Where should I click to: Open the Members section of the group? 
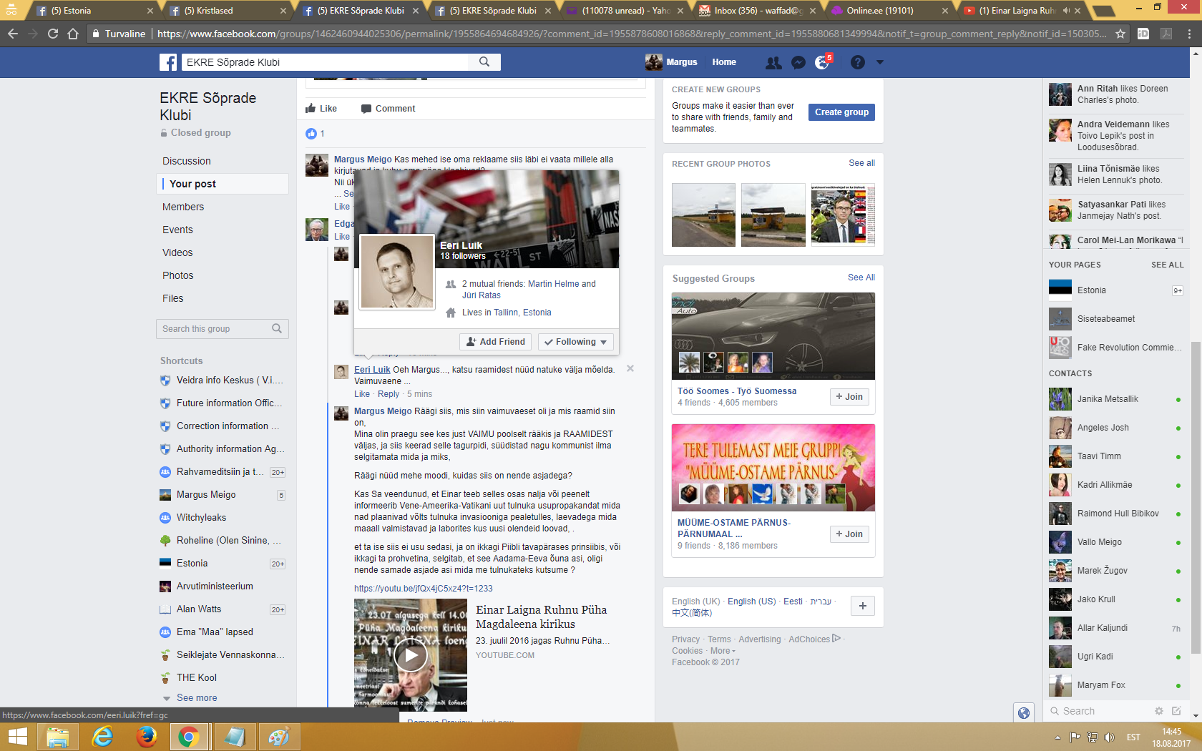click(x=183, y=207)
